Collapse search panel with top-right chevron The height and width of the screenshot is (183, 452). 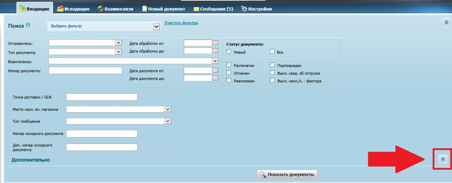click(x=446, y=22)
